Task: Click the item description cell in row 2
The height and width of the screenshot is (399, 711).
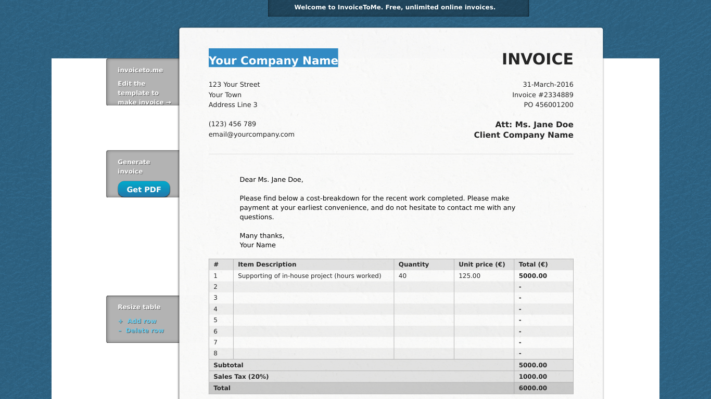Action: pyautogui.click(x=313, y=287)
